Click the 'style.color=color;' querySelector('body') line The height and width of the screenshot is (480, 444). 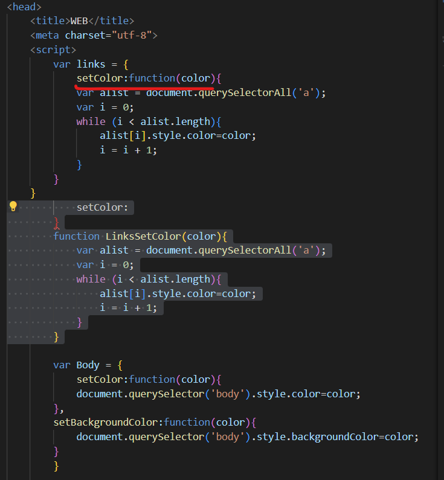click(218, 394)
